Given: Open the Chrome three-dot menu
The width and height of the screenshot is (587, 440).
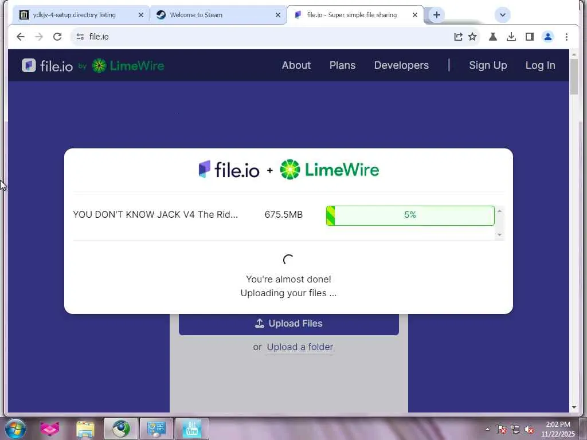Looking at the screenshot, I should (566, 37).
